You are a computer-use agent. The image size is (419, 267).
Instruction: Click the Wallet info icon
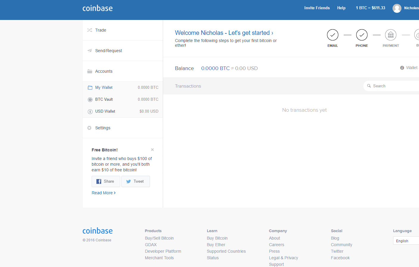tap(402, 68)
